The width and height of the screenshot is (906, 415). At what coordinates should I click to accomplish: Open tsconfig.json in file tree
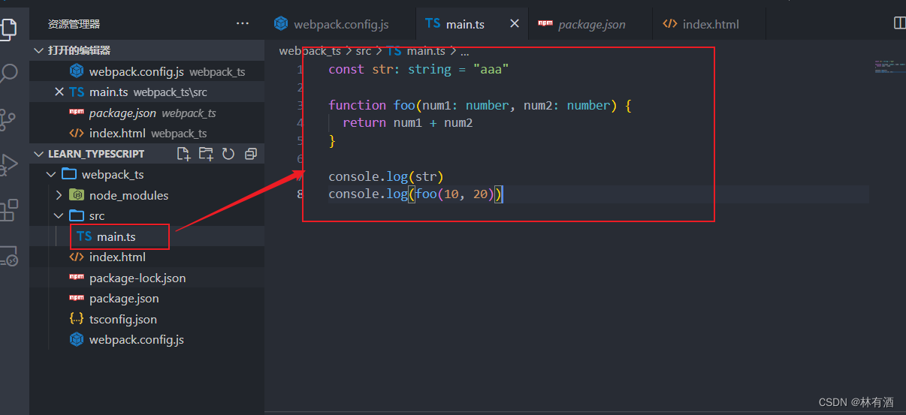pyautogui.click(x=146, y=319)
